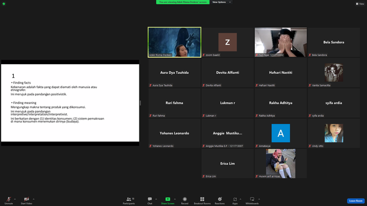This screenshot has width=367, height=206.
Task: Select the Aura Dya Tauhida tile
Action: tap(174, 73)
